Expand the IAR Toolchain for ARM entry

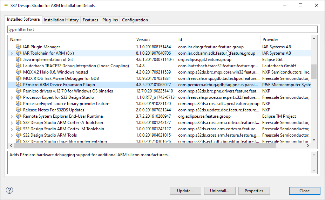[12, 53]
